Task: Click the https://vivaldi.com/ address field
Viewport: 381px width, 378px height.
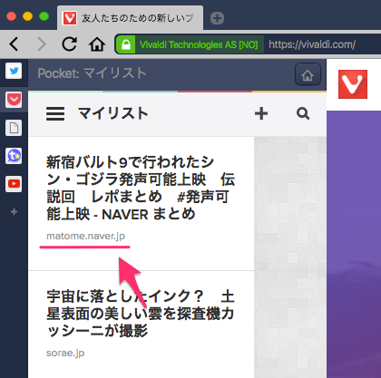Action: pos(312,44)
